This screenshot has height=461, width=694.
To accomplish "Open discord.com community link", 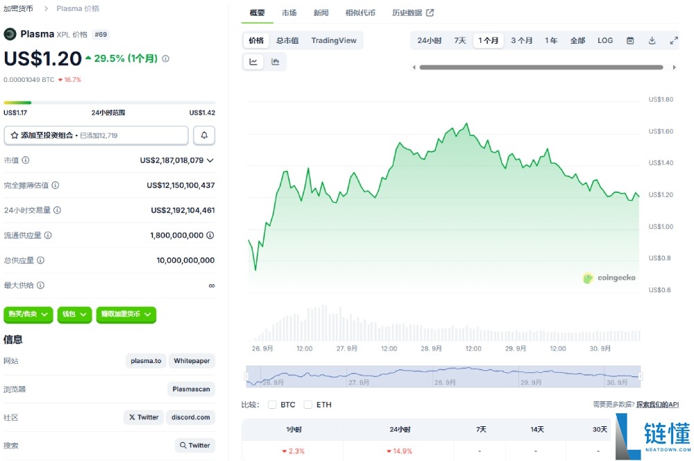I will 191,417.
